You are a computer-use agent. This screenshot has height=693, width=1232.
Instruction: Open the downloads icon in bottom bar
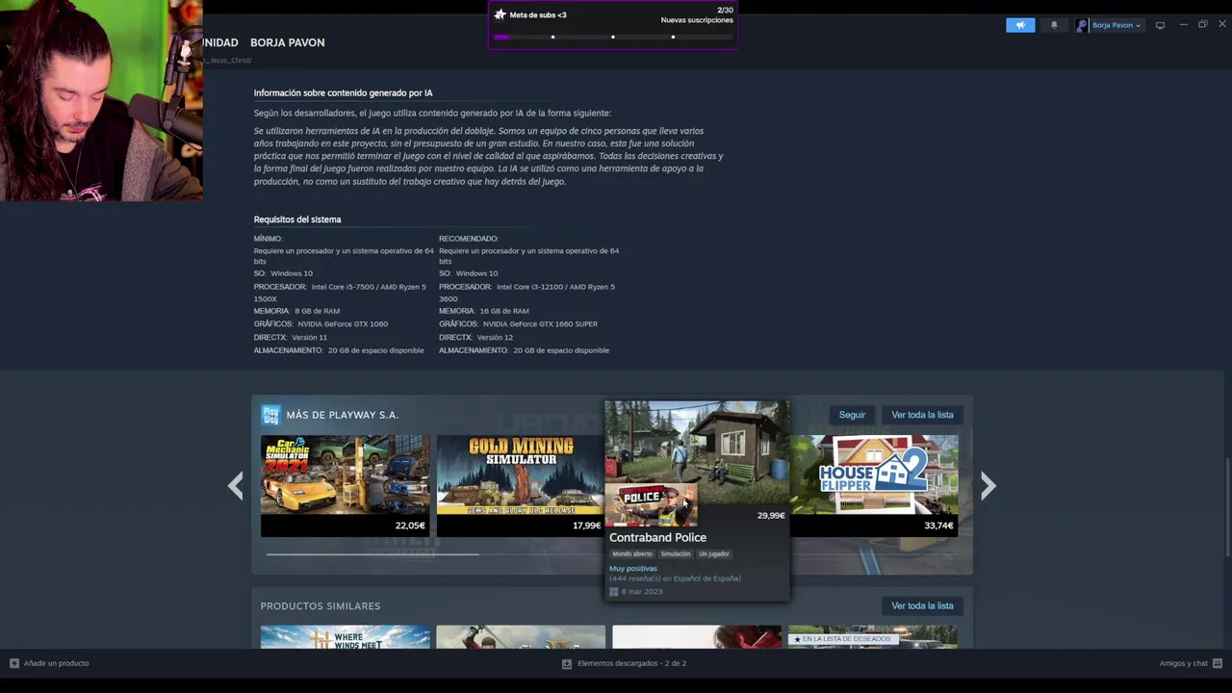(567, 663)
